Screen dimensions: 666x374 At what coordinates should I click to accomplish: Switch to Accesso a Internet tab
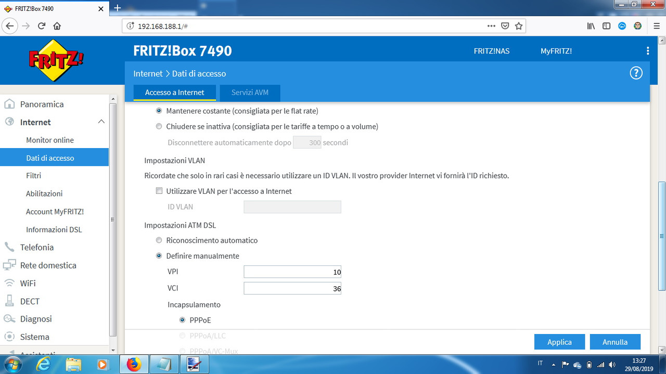coord(175,92)
